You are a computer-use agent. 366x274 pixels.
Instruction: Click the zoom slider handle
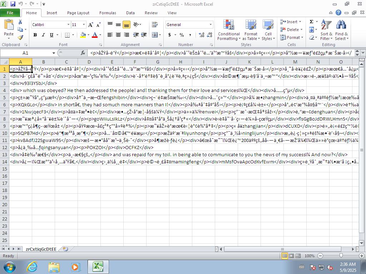pyautogui.click(x=341, y=256)
